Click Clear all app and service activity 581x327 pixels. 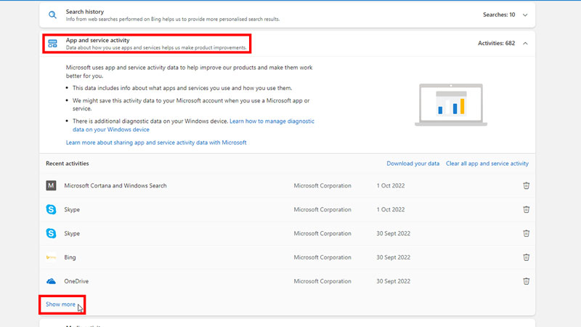coord(487,163)
